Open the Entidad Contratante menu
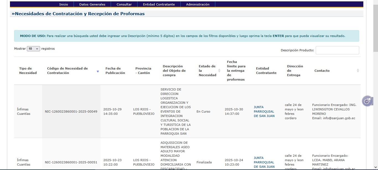This screenshot has height=170, width=378. [159, 4]
